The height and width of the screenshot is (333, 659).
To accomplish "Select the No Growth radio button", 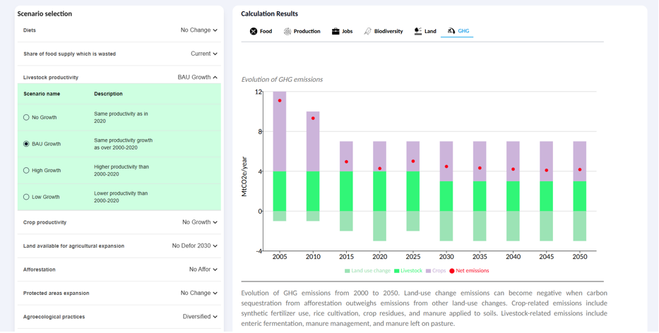I will [27, 118].
